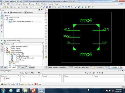Click the light bulb tips icon

93,7
